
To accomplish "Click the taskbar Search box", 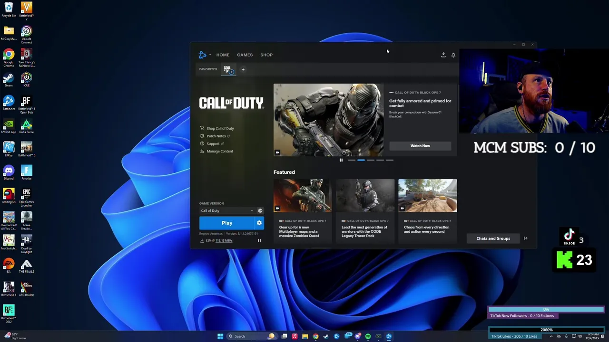I will click(251, 336).
